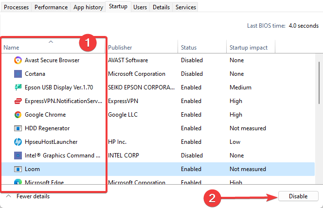Switch to the Services tab

186,7
